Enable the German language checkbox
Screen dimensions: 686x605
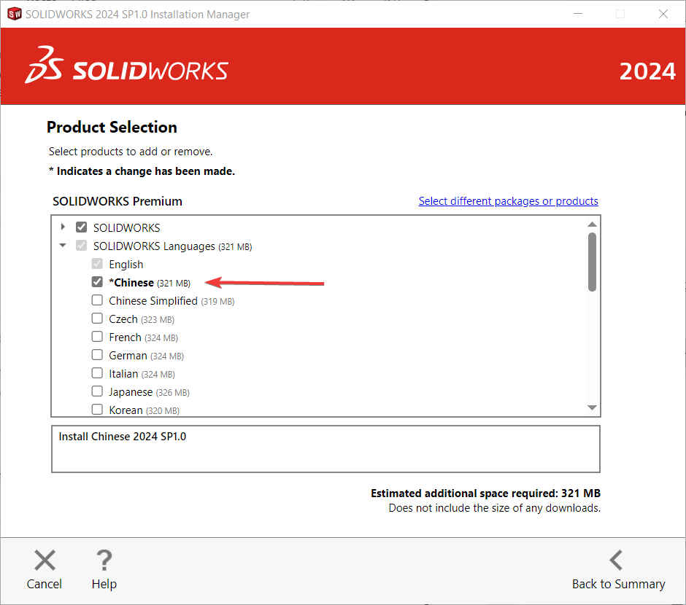pyautogui.click(x=97, y=355)
